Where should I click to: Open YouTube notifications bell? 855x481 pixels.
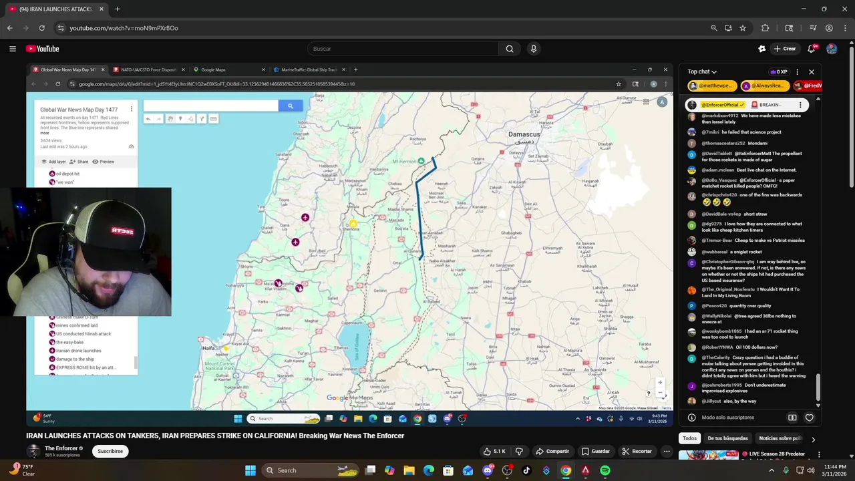pyautogui.click(x=812, y=49)
